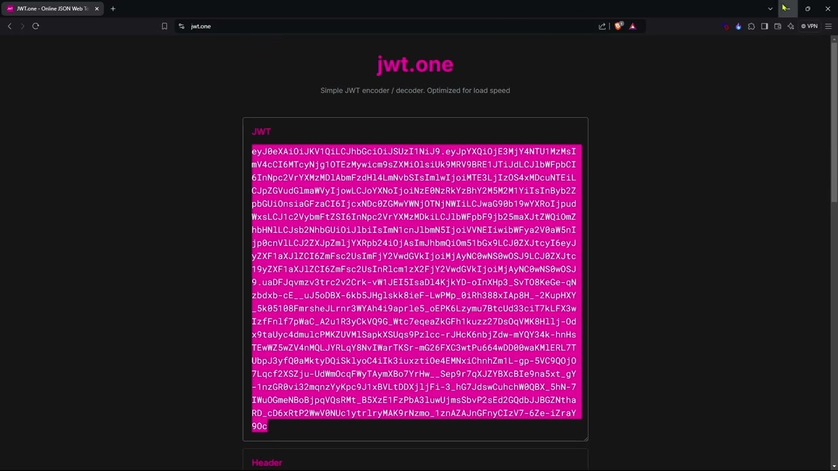Toggle the browser sidebar panel
This screenshot has height=471, width=838.
click(765, 26)
